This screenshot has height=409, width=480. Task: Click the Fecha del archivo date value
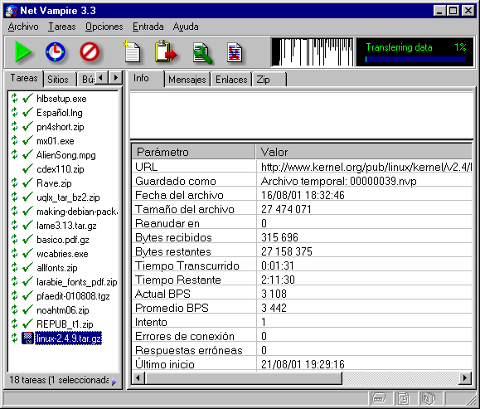pos(303,195)
